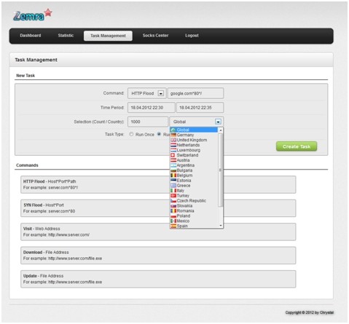Image resolution: width=349 pixels, height=324 pixels.
Task: Click the country list scrollbar down arrow
Action: click(221, 226)
